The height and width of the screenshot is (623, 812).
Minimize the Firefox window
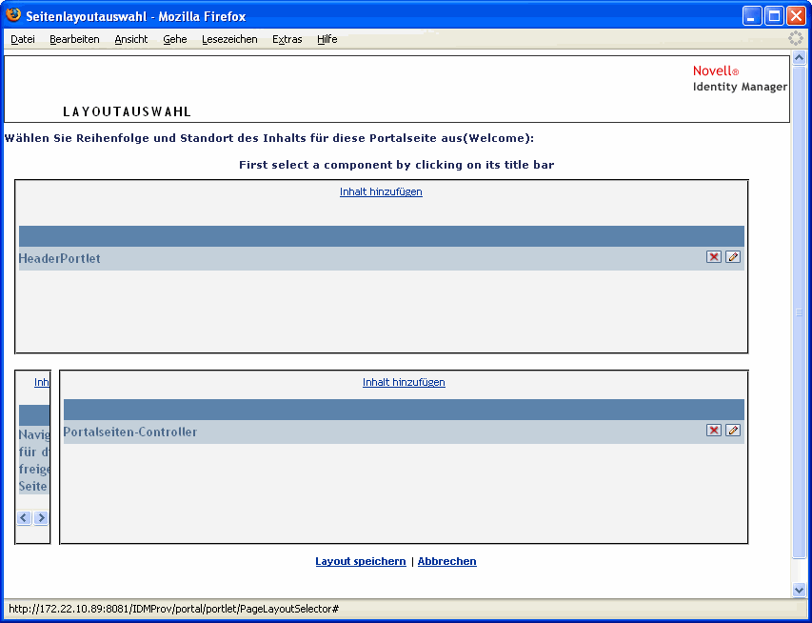752,15
